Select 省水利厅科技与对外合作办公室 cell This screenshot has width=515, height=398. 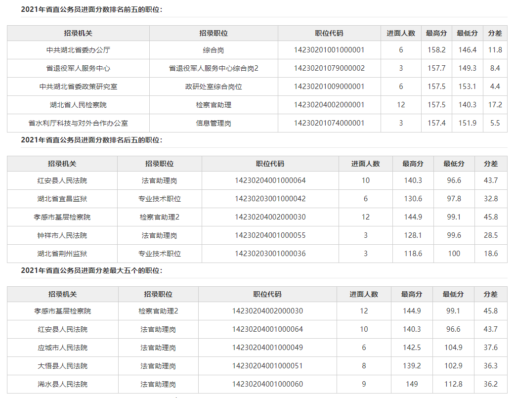78,123
